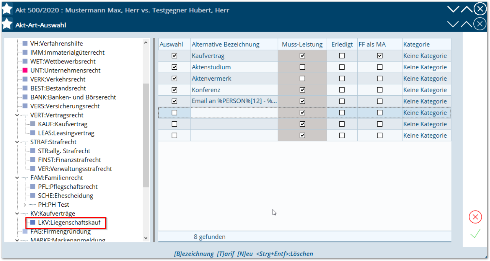Click the down chevron in the Akt-Art-Auswahl bar
This screenshot has width=490, height=261.
coord(453,24)
